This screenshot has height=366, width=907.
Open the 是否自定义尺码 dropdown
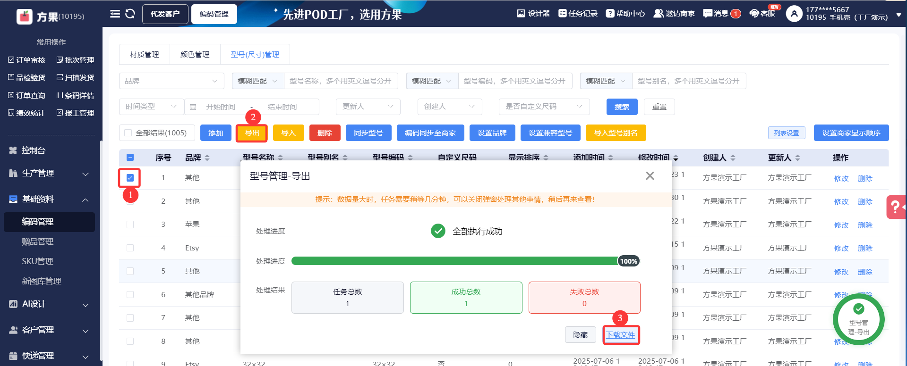pyautogui.click(x=544, y=107)
